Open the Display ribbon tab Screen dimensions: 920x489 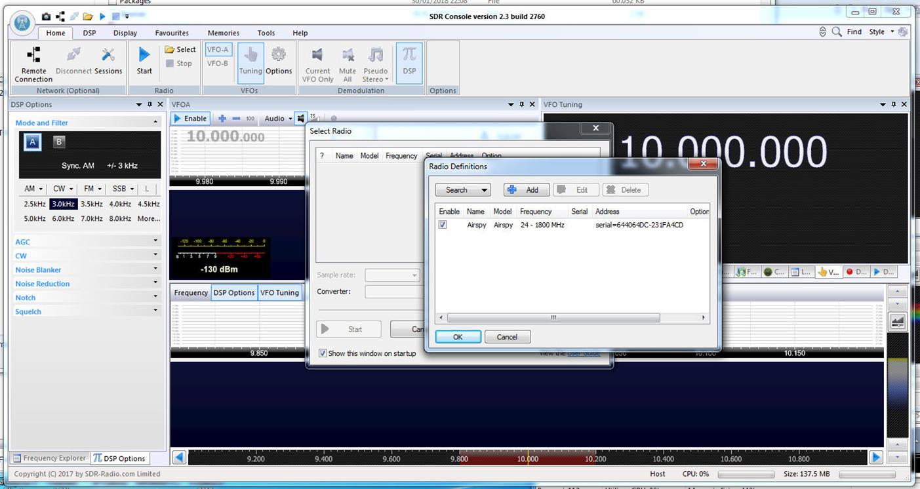(125, 33)
